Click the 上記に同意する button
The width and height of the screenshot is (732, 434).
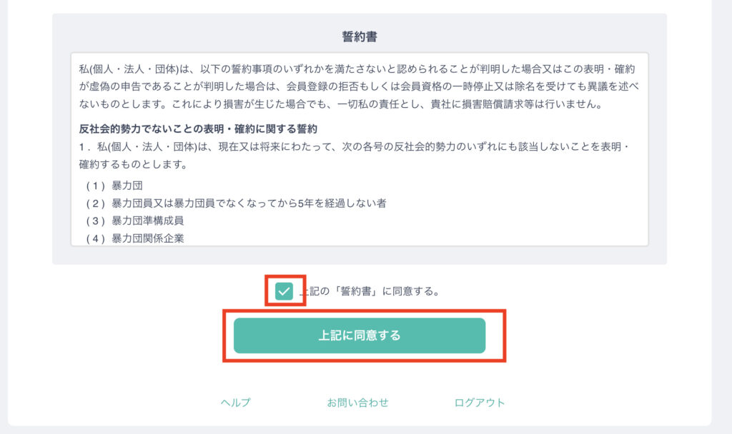tap(360, 335)
